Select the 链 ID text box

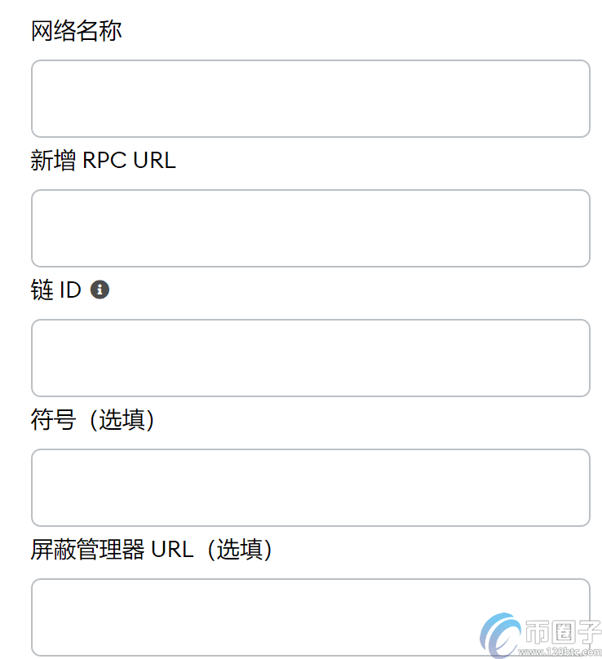(310, 358)
